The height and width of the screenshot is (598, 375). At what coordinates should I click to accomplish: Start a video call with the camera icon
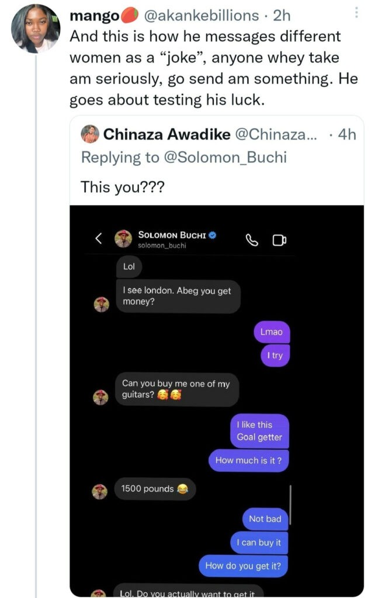pyautogui.click(x=279, y=240)
